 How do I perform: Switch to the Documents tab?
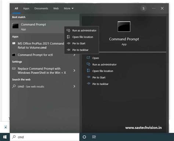pyautogui.click(x=41, y=8)
